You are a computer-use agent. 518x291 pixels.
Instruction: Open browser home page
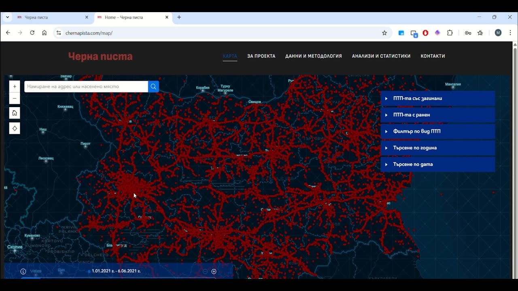pos(45,33)
